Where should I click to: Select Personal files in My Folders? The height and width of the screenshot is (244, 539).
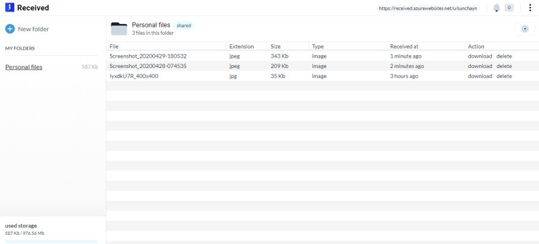click(24, 67)
